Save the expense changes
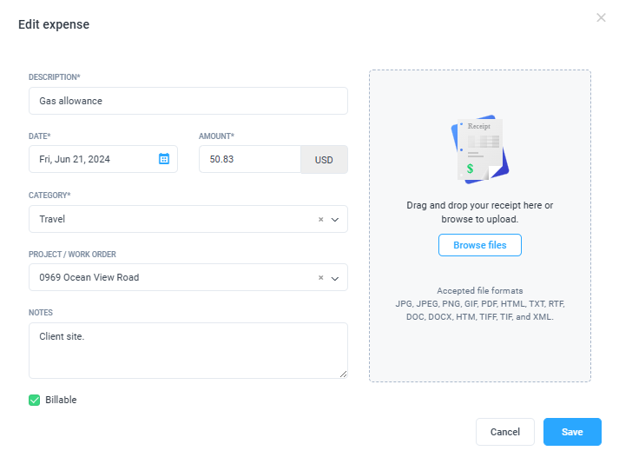 pyautogui.click(x=572, y=432)
